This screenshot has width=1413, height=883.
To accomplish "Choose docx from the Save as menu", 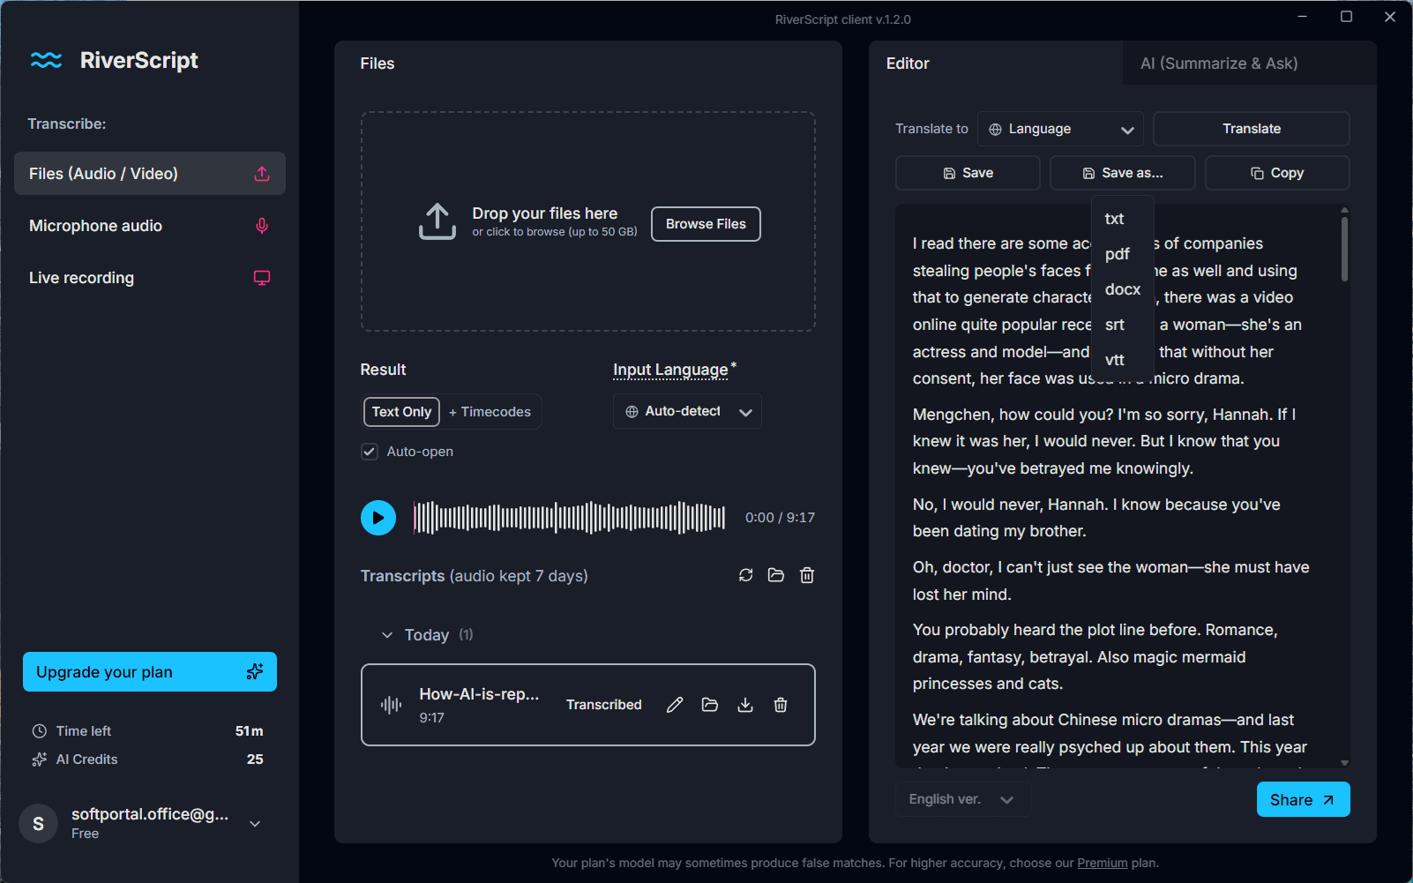I will (1123, 289).
